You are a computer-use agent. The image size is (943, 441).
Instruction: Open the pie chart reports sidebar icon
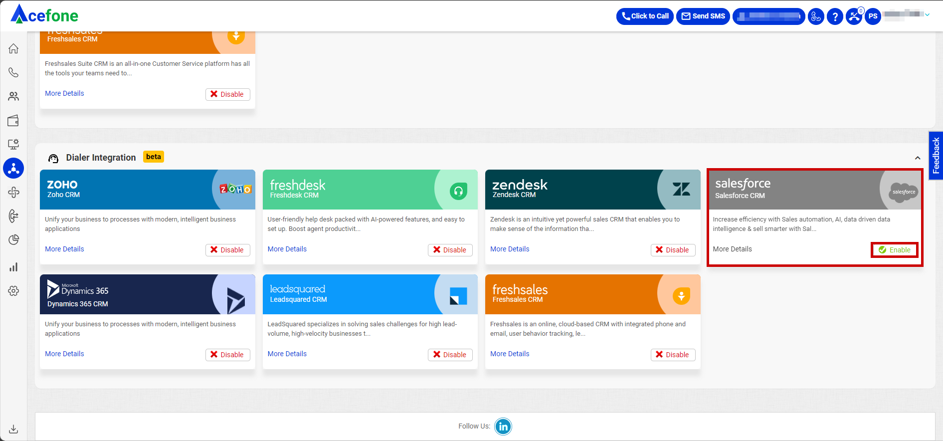[x=13, y=240]
